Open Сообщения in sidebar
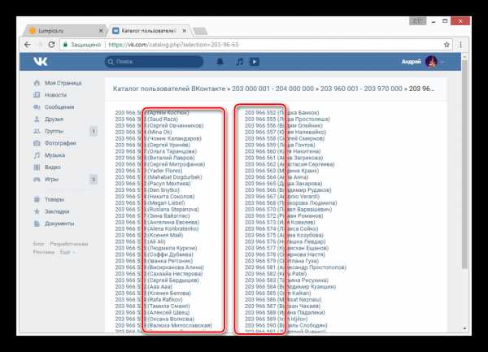 point(59,106)
